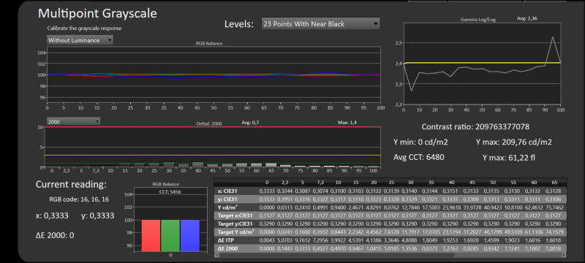Image resolution: width=585 pixels, height=263 pixels.
Task: Click the 'Calibrate the grayscale response' text
Action: pos(84,28)
